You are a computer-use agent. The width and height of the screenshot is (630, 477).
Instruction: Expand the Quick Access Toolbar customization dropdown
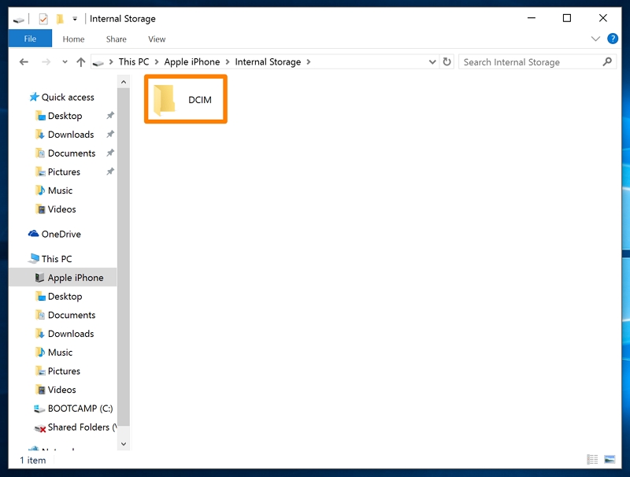pos(75,18)
